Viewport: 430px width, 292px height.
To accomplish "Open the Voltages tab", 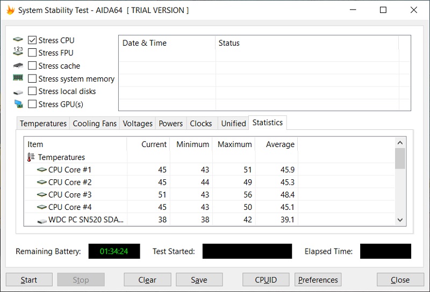I will [x=138, y=123].
